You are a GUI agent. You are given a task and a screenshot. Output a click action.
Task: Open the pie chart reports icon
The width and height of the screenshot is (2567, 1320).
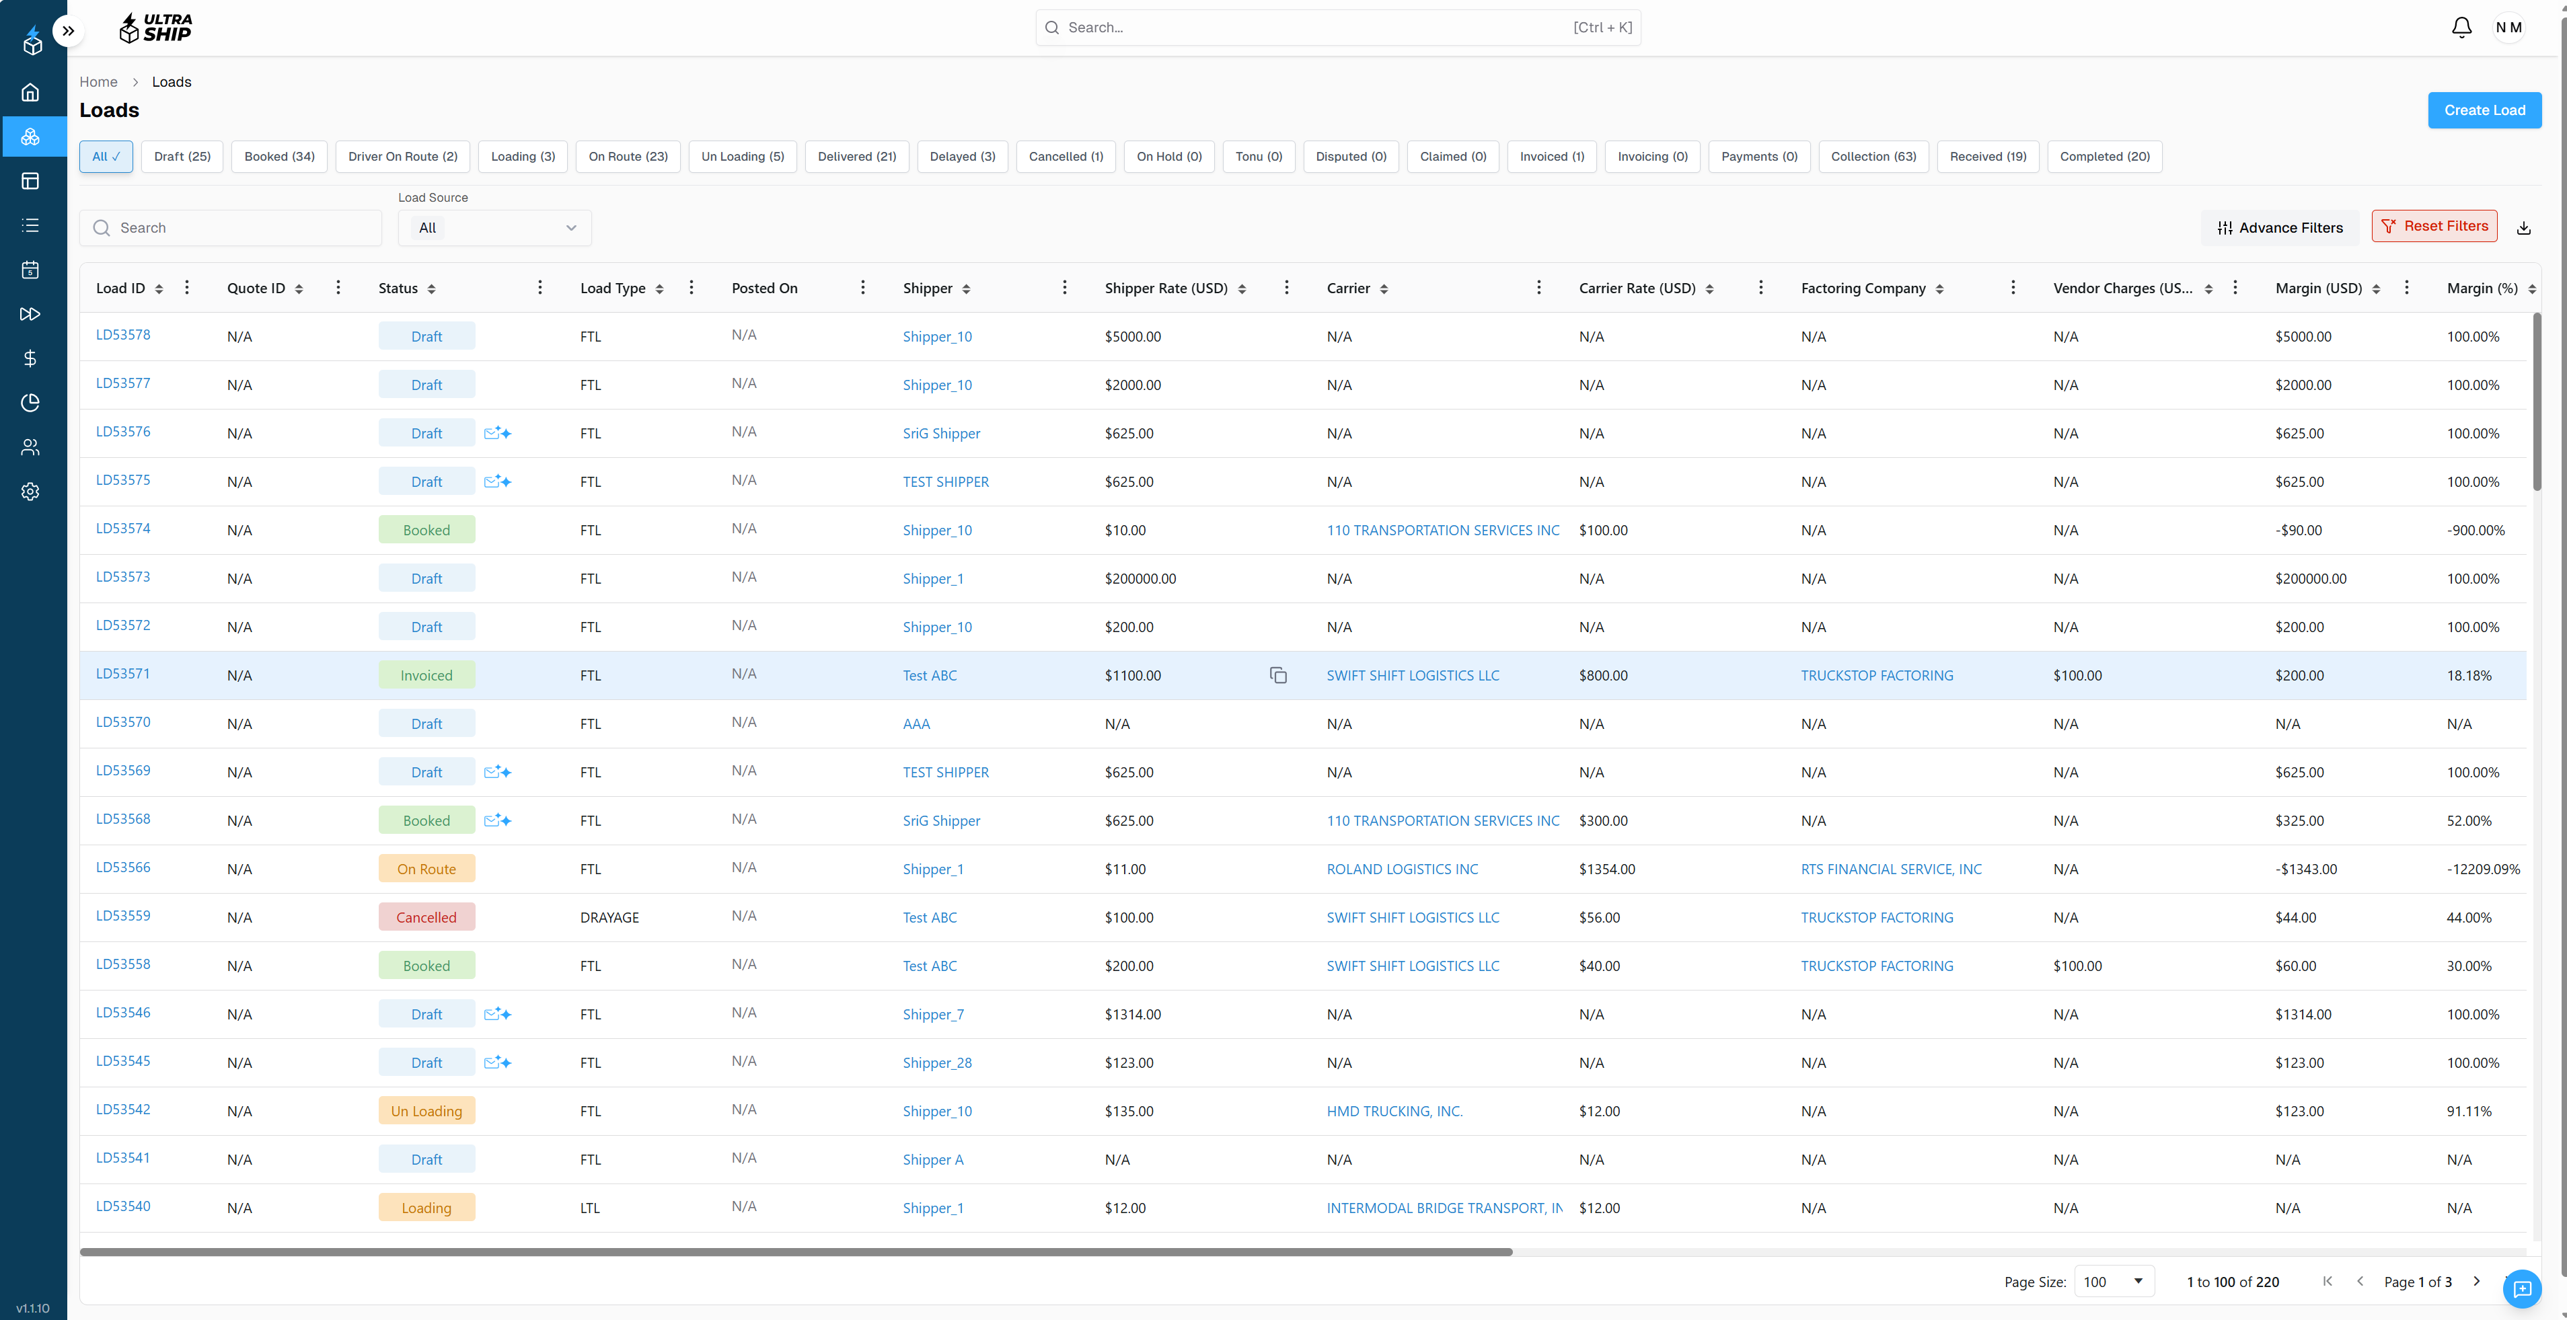click(30, 403)
